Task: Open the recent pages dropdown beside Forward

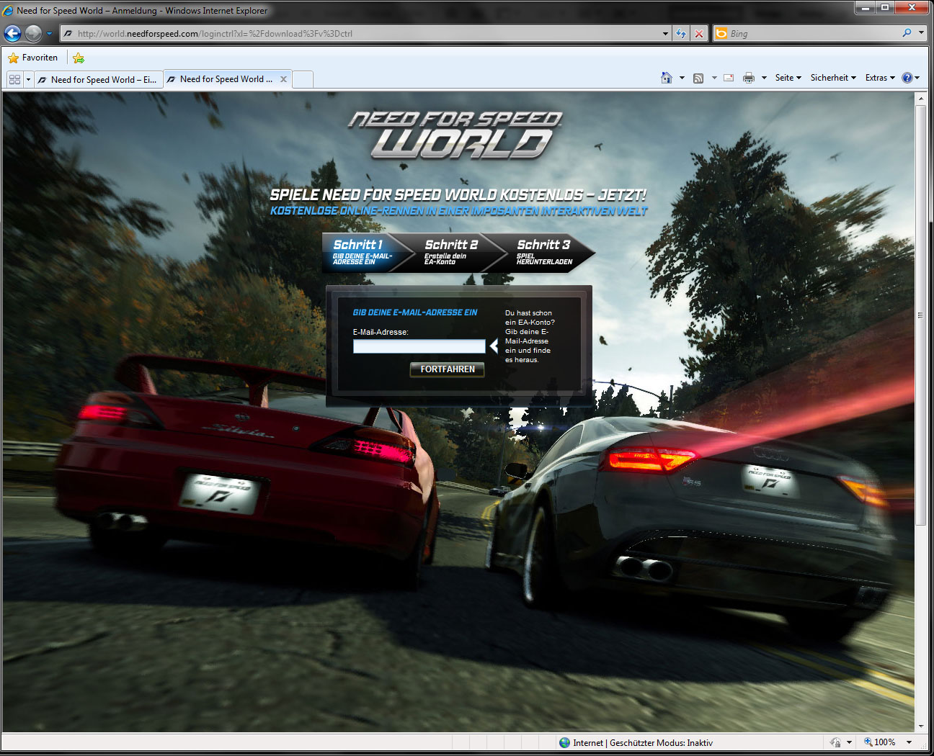Action: coord(49,33)
